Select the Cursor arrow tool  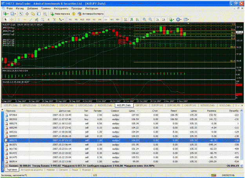click(x=5, y=20)
